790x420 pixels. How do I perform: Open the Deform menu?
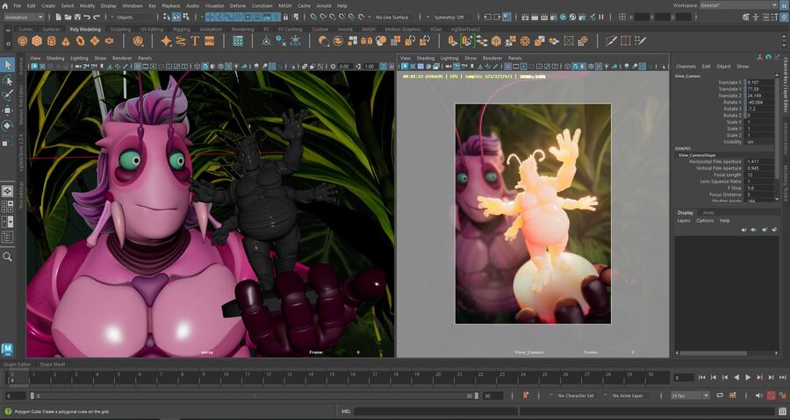(x=238, y=5)
